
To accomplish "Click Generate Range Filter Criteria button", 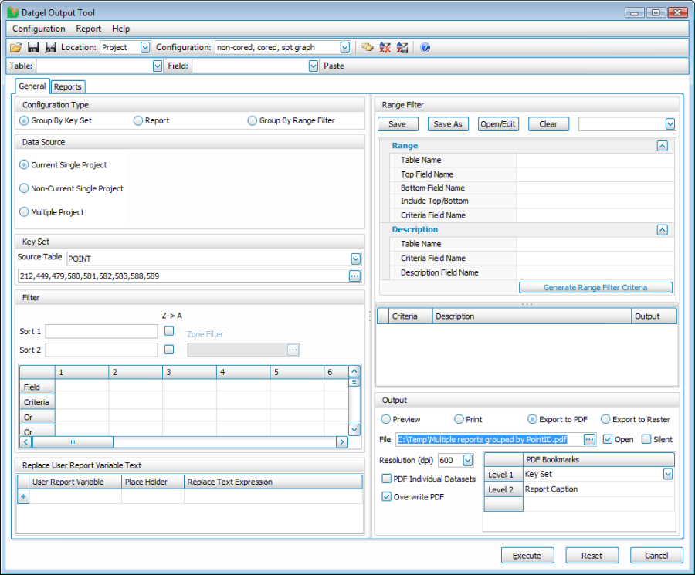I will 595,288.
